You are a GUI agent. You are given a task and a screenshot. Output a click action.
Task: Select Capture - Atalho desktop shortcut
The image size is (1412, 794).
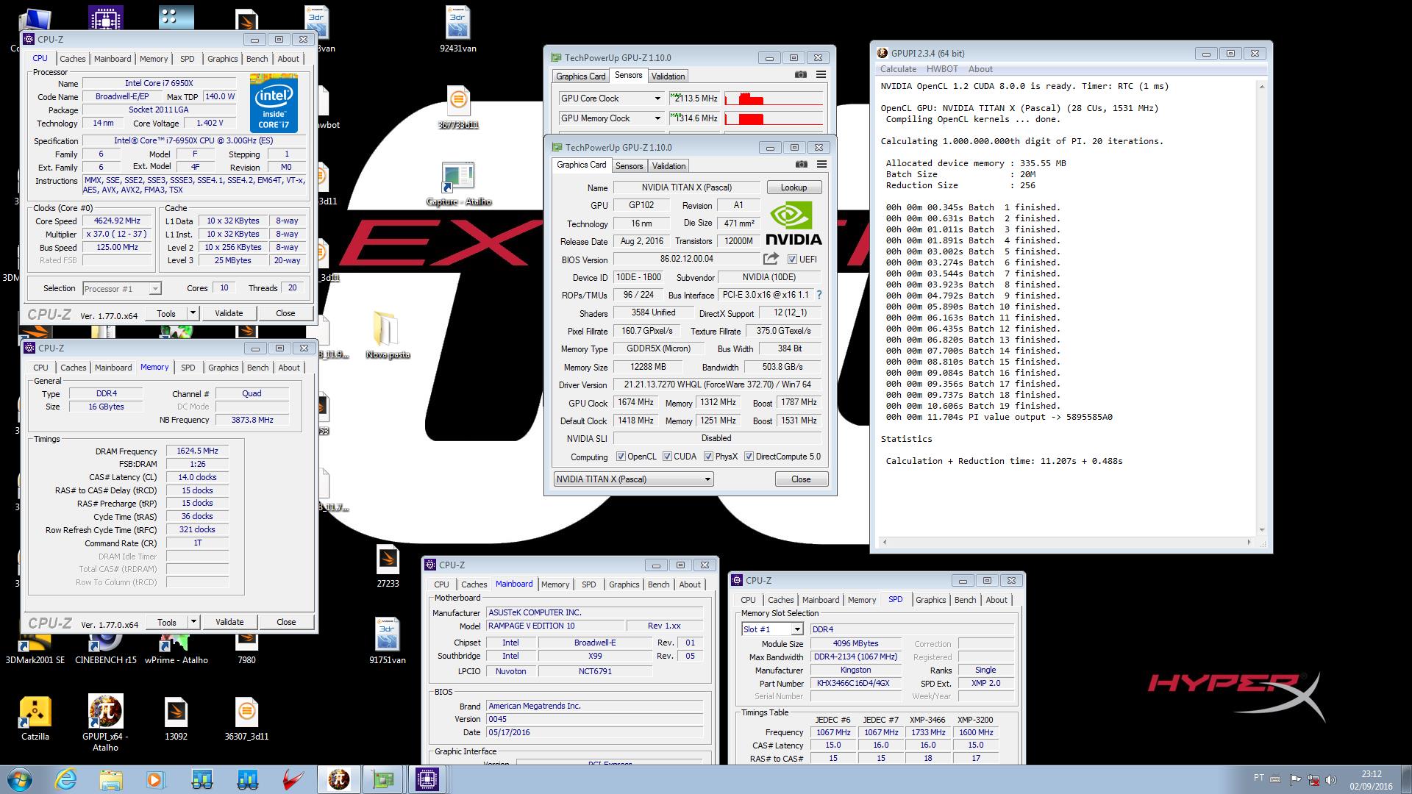click(458, 184)
